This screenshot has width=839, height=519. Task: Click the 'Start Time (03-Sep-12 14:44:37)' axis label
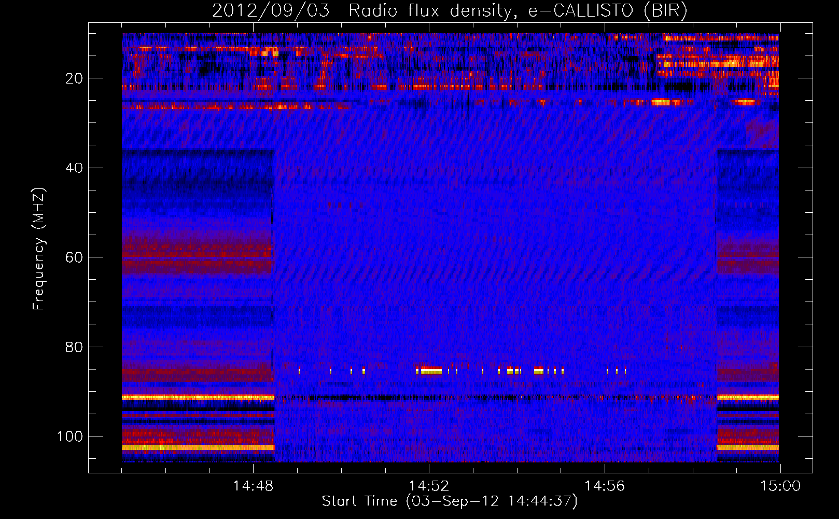450,501
